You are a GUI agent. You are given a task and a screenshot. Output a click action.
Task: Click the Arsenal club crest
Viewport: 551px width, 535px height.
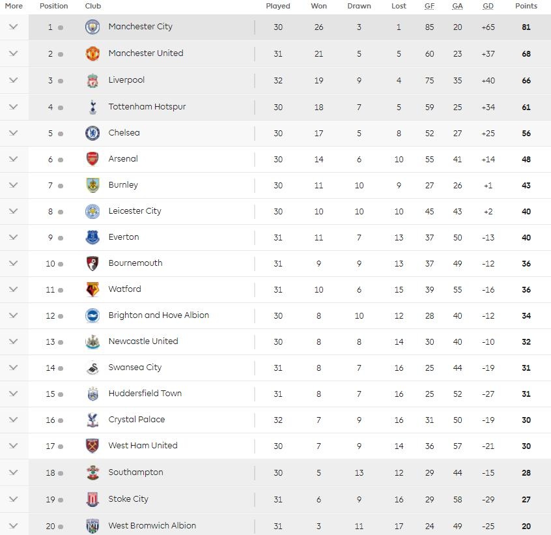tap(92, 158)
